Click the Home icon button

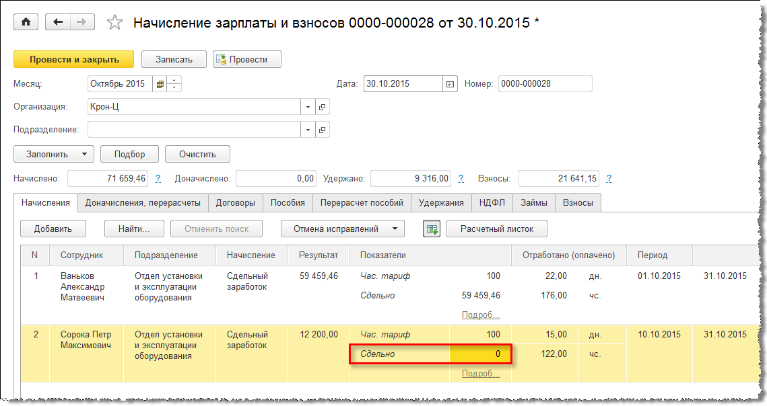26,22
